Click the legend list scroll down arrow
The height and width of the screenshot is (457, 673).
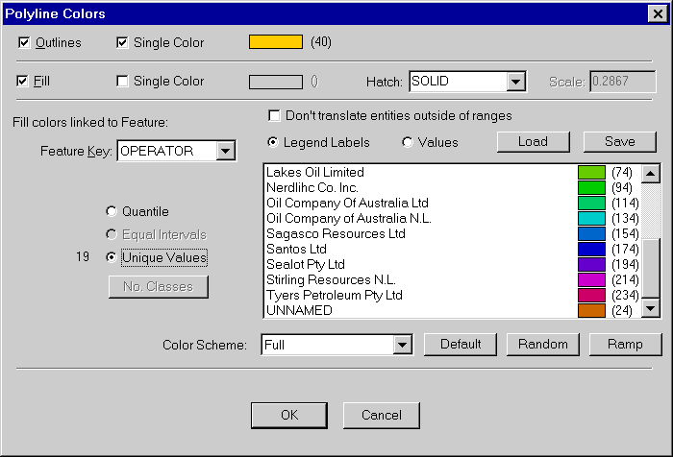(651, 308)
